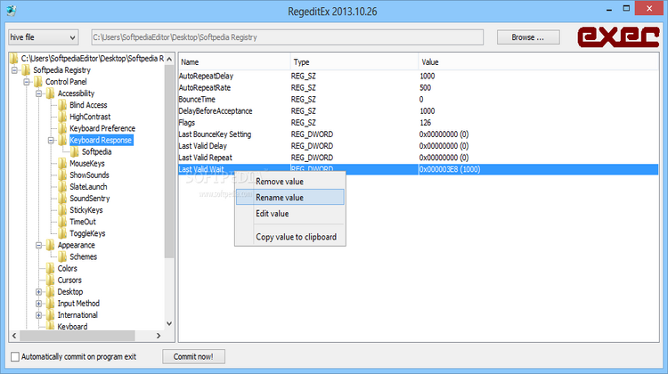The image size is (668, 374).
Task: Click the SoundSentry folder icon
Action: tap(62, 199)
